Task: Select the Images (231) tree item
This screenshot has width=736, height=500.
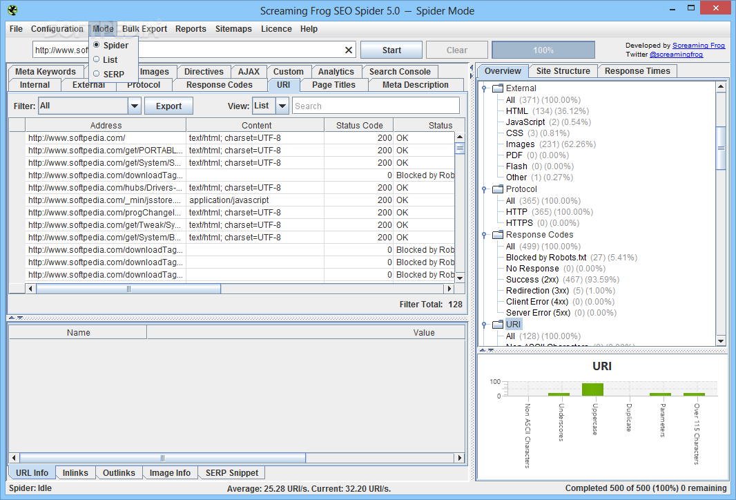Action: coord(550,144)
